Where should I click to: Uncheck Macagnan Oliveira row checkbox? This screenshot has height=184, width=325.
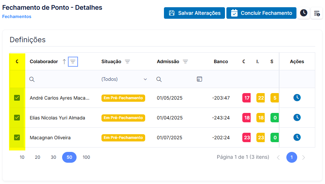(x=17, y=137)
